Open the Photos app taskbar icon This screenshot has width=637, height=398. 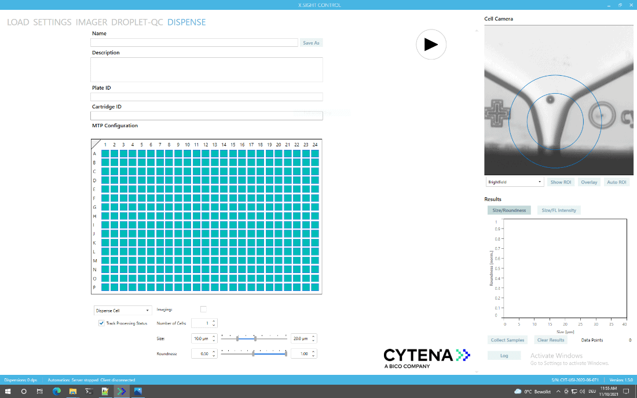click(x=138, y=392)
